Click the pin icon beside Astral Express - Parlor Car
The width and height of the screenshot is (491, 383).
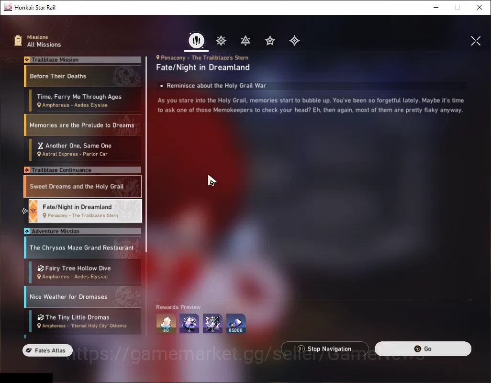point(39,154)
